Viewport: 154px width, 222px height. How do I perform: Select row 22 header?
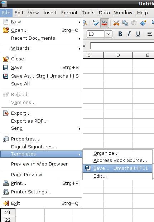[8, 219]
